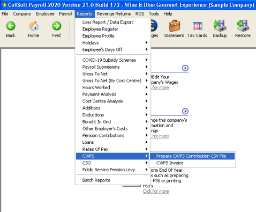Expand the Deductions submenu
The height and width of the screenshot is (212, 256).
coord(113,115)
